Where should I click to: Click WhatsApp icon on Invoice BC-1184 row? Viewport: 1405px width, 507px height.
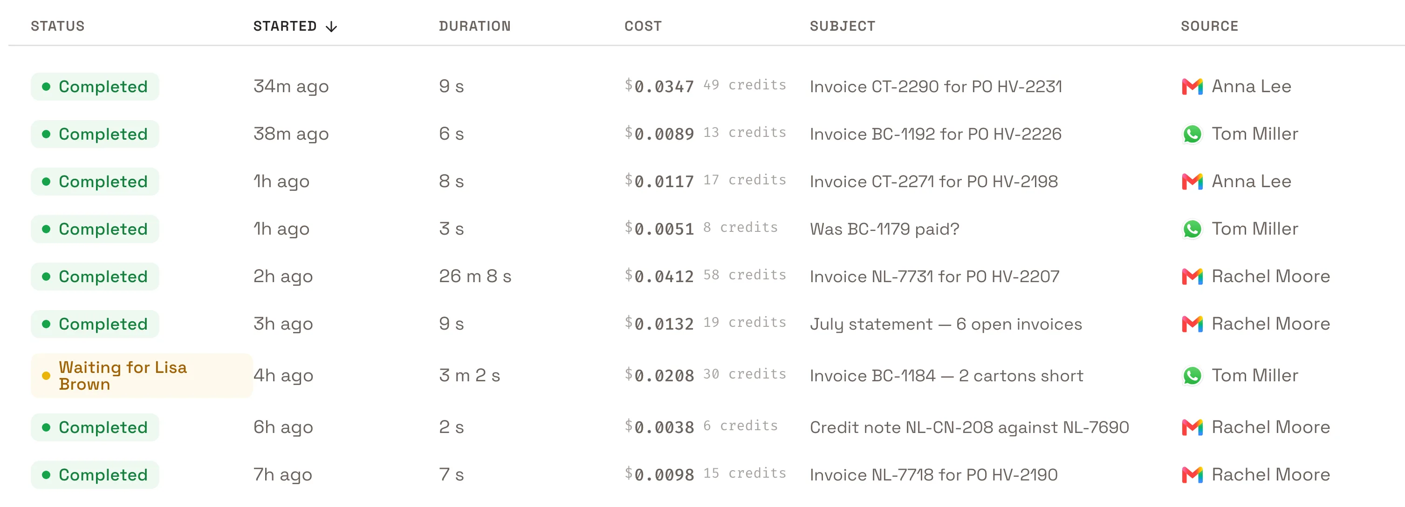(x=1193, y=376)
